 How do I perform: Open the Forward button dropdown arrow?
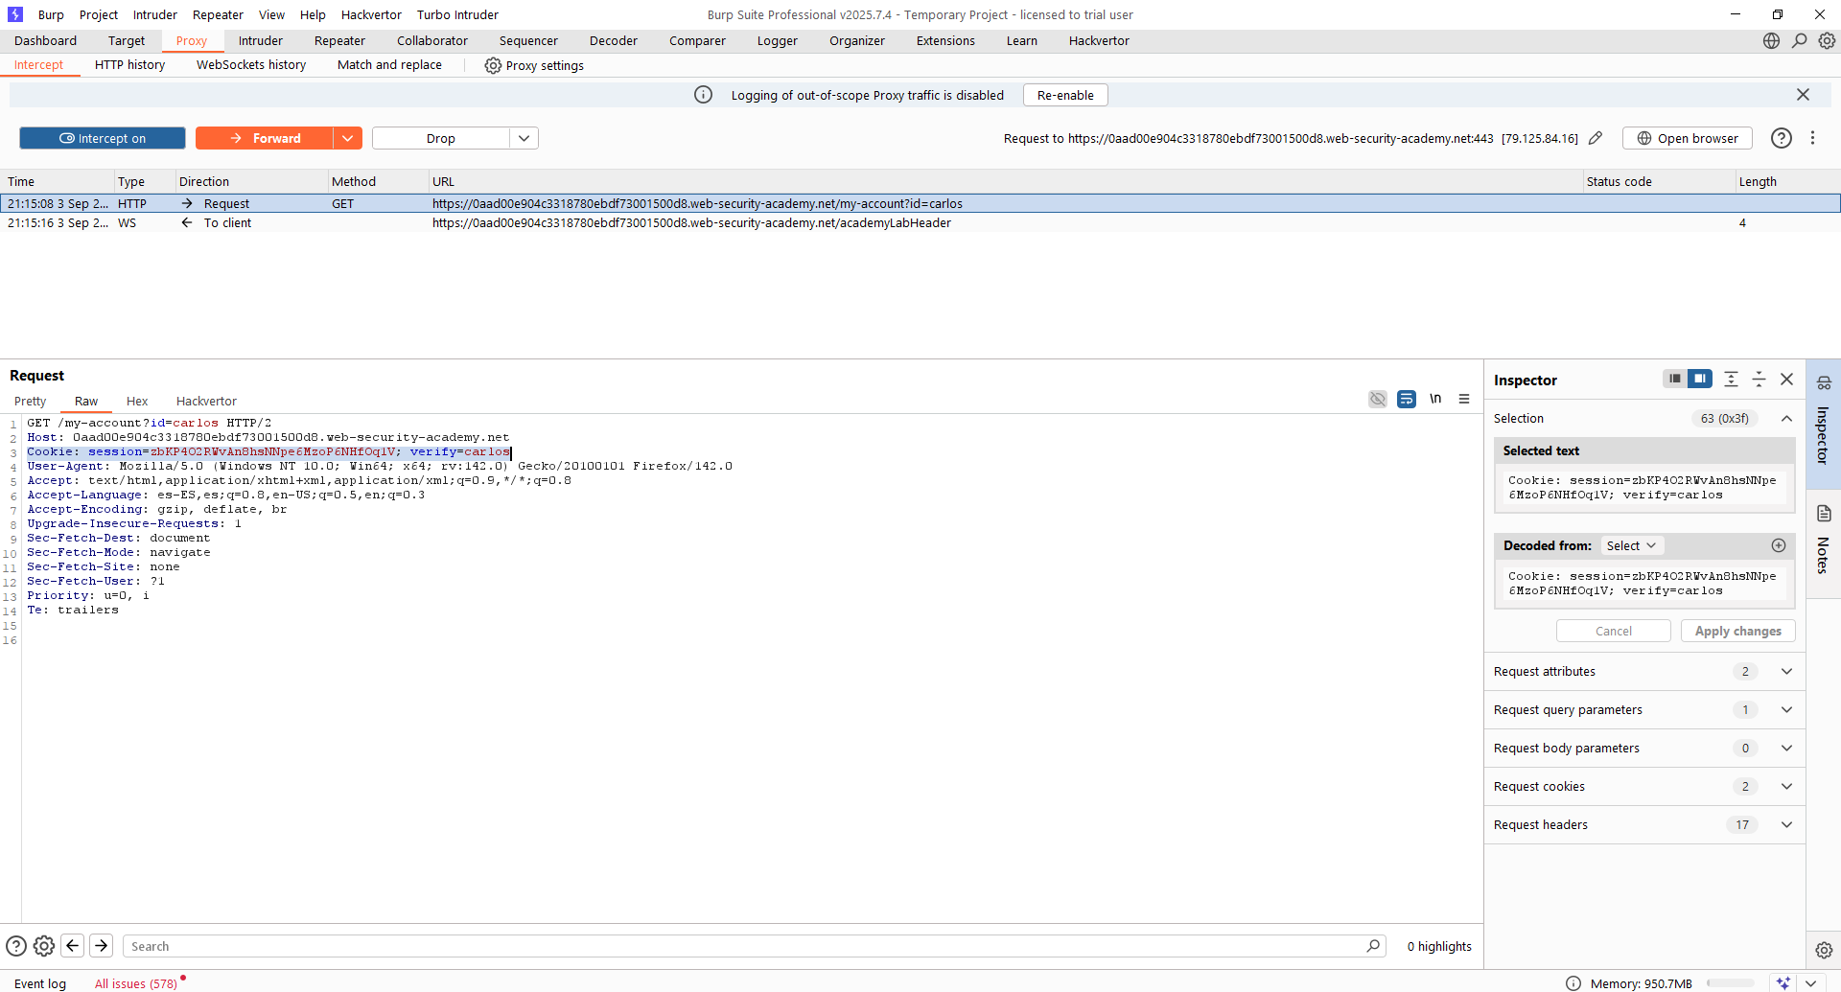347,138
